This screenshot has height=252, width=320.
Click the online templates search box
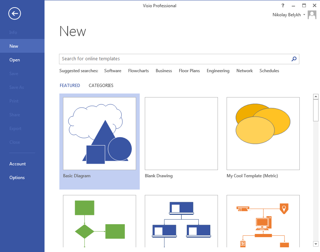[x=163, y=59]
